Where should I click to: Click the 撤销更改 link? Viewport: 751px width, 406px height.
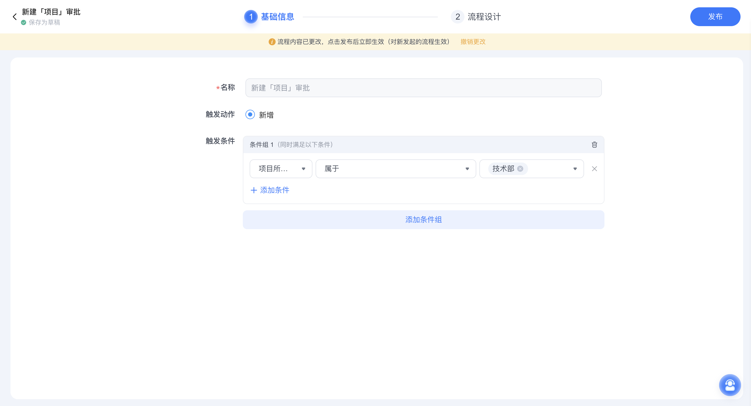coord(473,42)
